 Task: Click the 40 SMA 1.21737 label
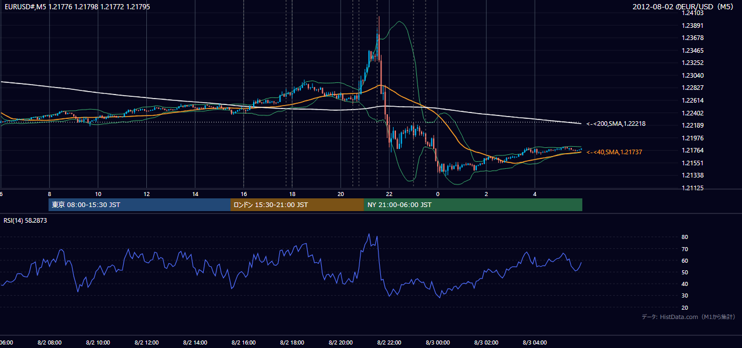[614, 152]
